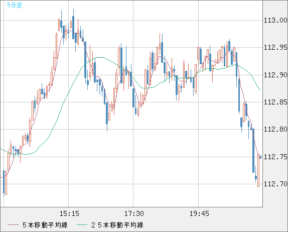This screenshot has width=288, height=232.
Task: Select the 112.75 price axis label
Action: point(275,157)
